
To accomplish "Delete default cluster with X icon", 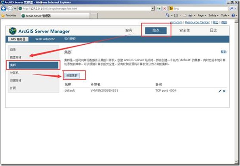I will click(224, 91).
